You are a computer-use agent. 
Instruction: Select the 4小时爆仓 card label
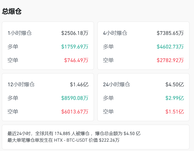(115, 33)
